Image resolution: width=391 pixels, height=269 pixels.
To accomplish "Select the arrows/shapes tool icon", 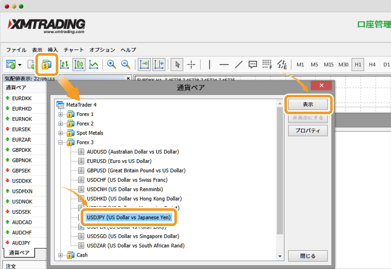I will (x=282, y=65).
